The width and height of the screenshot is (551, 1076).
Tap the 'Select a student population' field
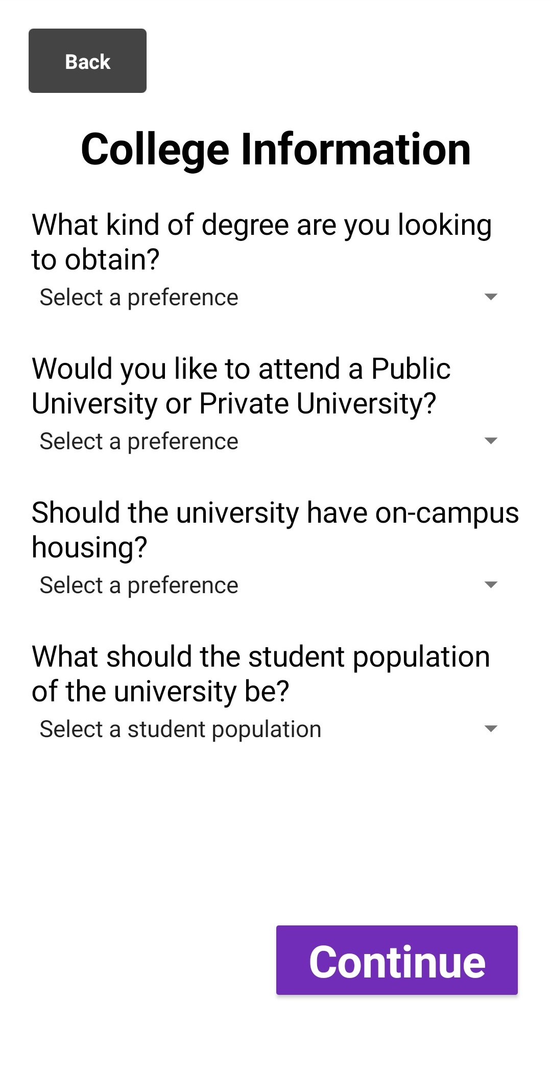pyautogui.click(x=180, y=729)
